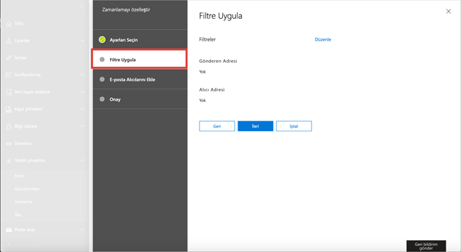Click the Zamanlamayı özelleştir heading
The height and width of the screenshot is (252, 461).
pos(126,10)
